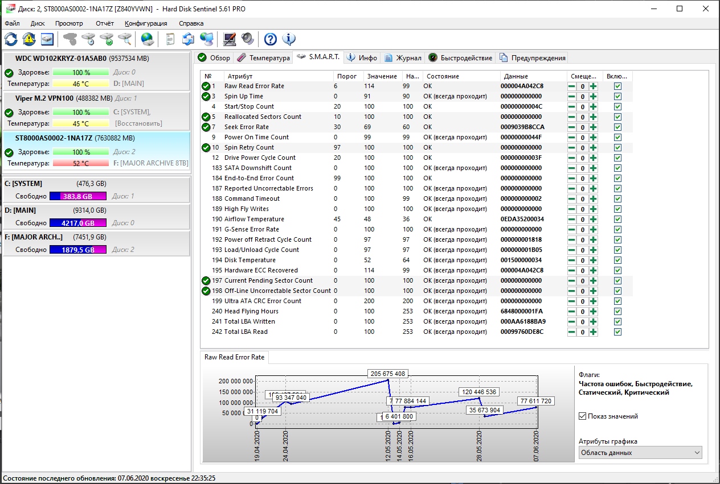The height and width of the screenshot is (484, 720).
Task: Click the info bubble toolbar icon
Action: (289, 39)
